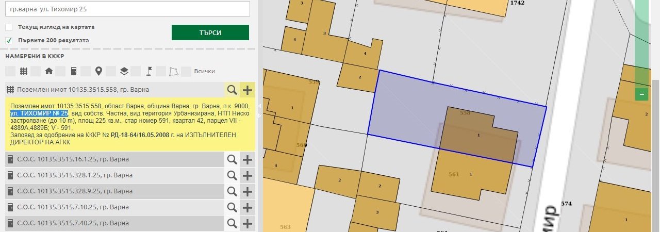Viewport: 660px width, 232px height.
Task: Zoom to parcel 10135.3515.558 with magnifier icon
Action: (232, 90)
